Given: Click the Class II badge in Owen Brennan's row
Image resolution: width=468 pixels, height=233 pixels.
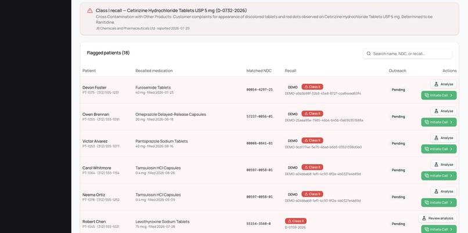Looking at the screenshot, I should click(x=312, y=114).
